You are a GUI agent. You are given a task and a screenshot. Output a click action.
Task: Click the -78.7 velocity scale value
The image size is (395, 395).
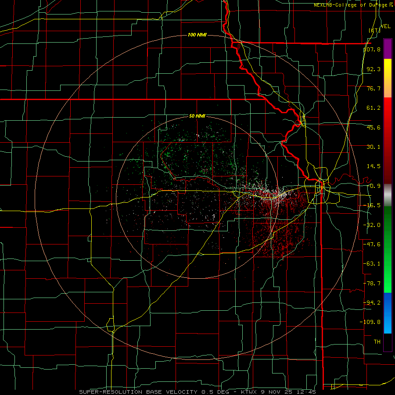click(372, 284)
